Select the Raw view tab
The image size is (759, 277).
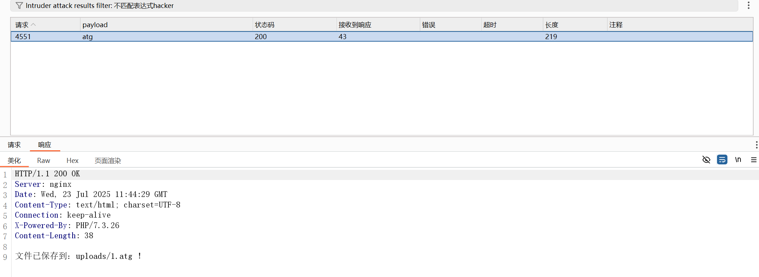(44, 160)
